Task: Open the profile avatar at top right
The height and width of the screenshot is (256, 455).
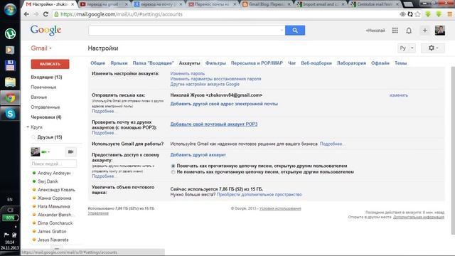Action: [x=440, y=30]
